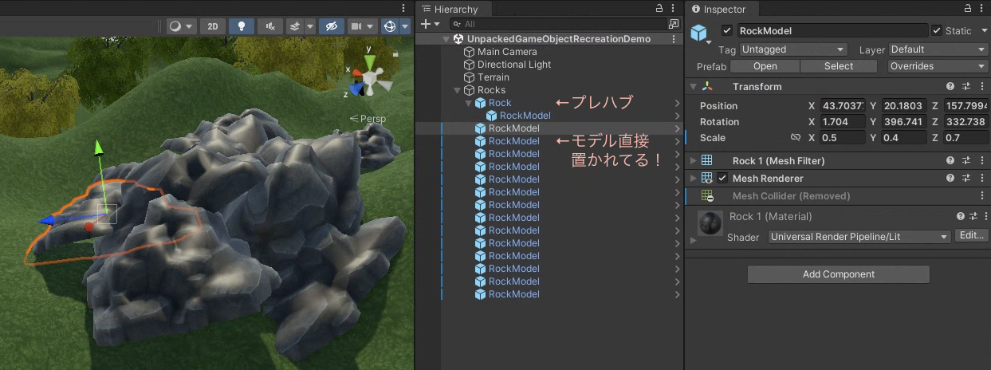The height and width of the screenshot is (370, 991).
Task: Click the Position X field
Action: click(x=843, y=106)
